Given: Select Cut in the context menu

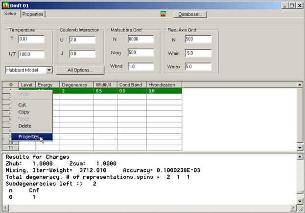Looking at the screenshot, I should 22,105.
